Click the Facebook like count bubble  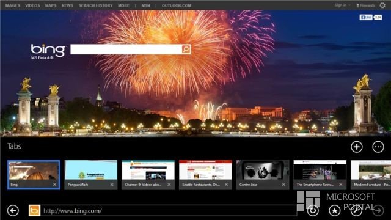378,17
